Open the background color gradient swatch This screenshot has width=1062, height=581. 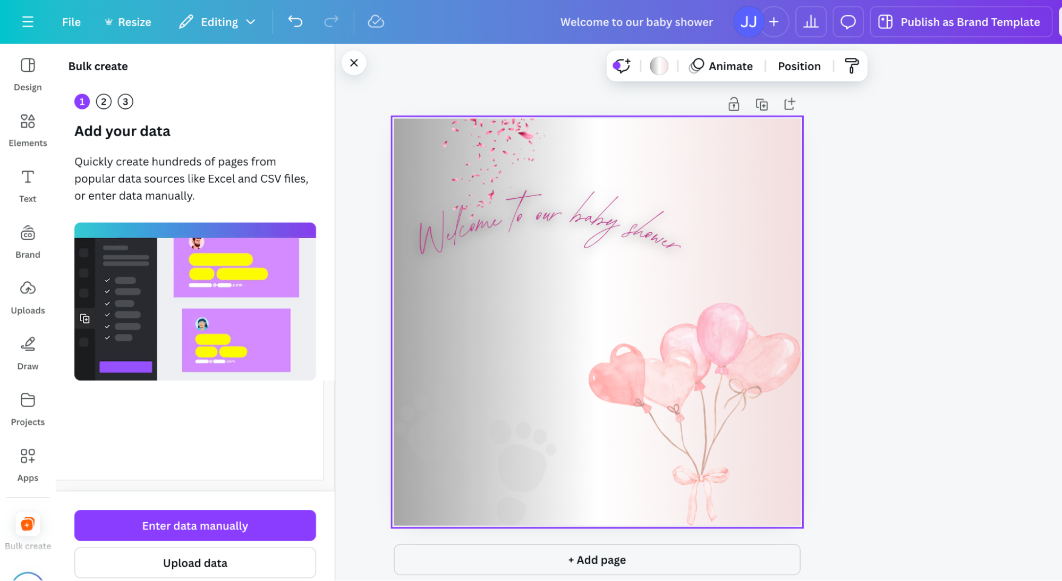[x=659, y=66]
